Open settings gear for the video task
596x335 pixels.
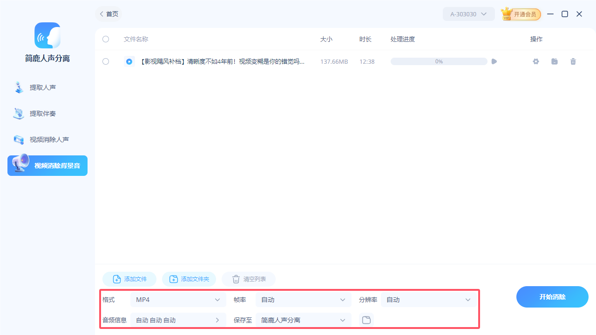[535, 61]
